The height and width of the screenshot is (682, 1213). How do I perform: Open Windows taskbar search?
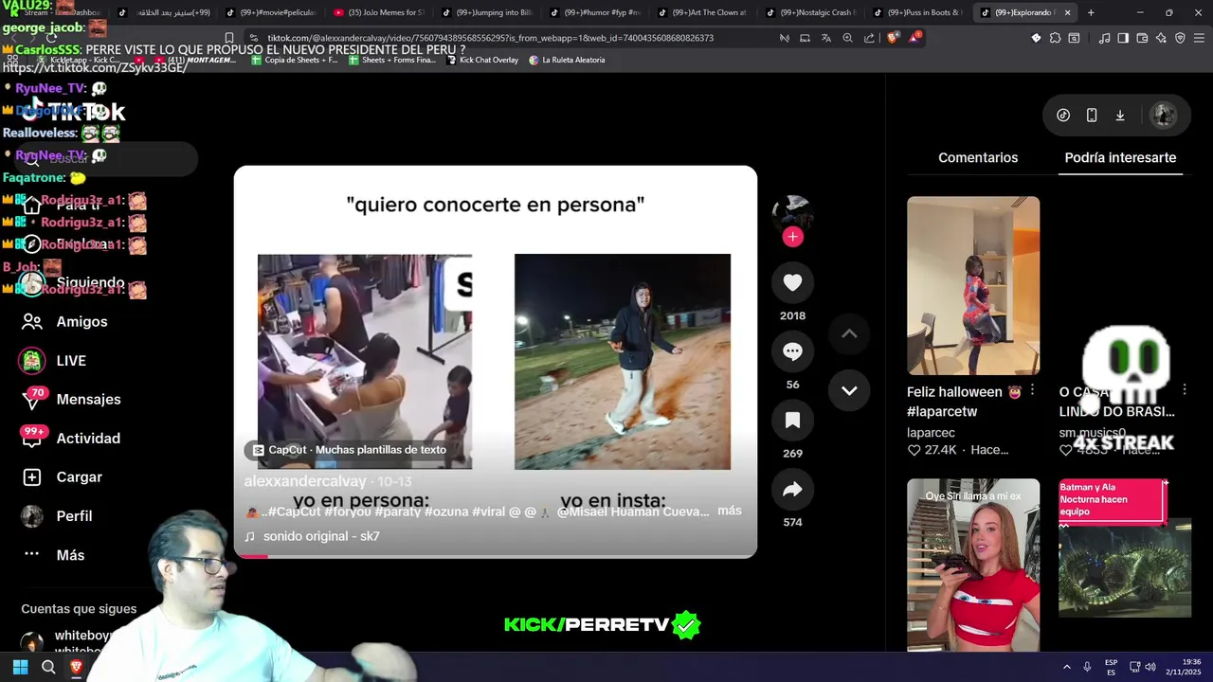[x=48, y=667]
